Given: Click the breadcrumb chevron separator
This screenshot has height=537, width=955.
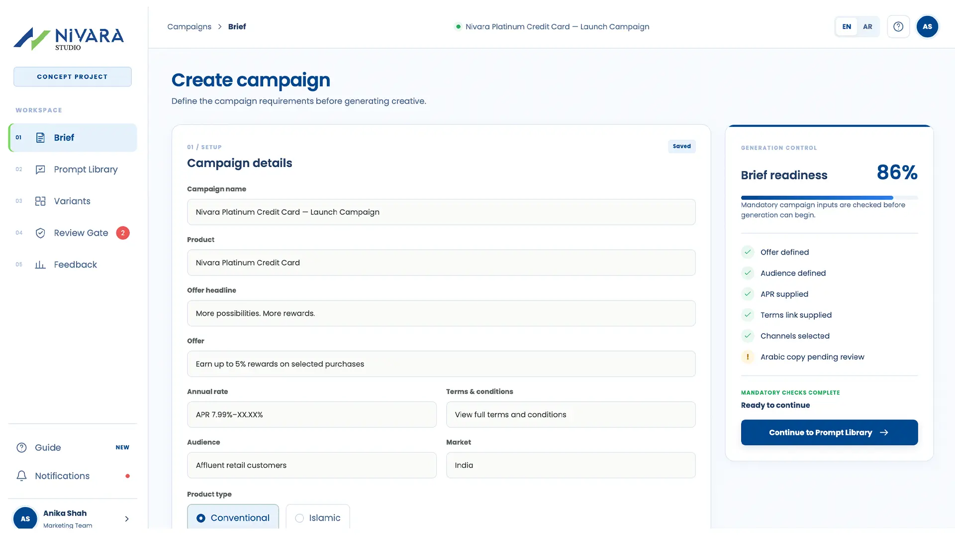Looking at the screenshot, I should 220,27.
